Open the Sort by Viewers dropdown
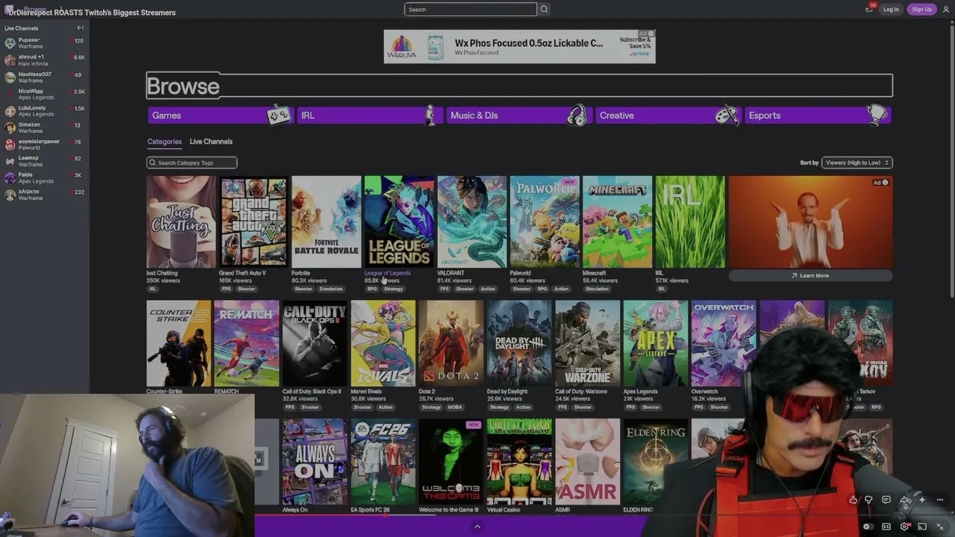Screen dimensions: 955x537 click(857, 163)
